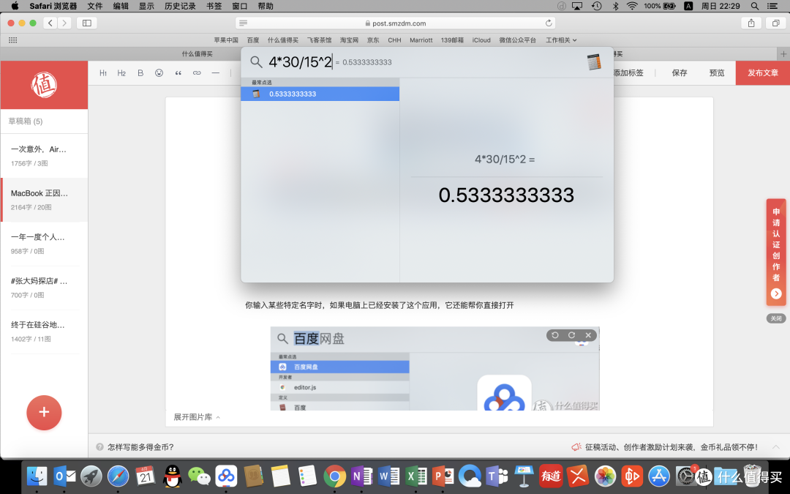Click the Safari forward navigation arrow
Screen dimensions: 790x494
[64, 23]
